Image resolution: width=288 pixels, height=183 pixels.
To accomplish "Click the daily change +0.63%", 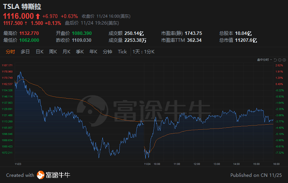I will (69, 16).
